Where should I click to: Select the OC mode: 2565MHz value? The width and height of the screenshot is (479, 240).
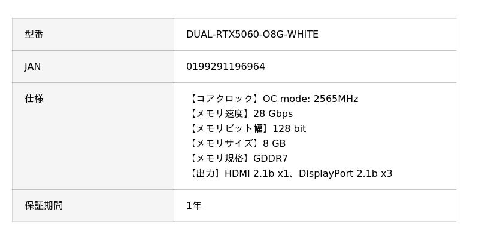coord(310,99)
